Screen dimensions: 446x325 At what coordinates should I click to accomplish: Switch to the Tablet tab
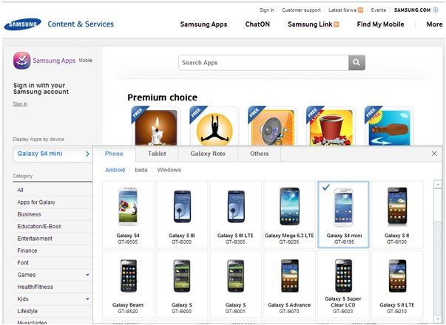[157, 154]
